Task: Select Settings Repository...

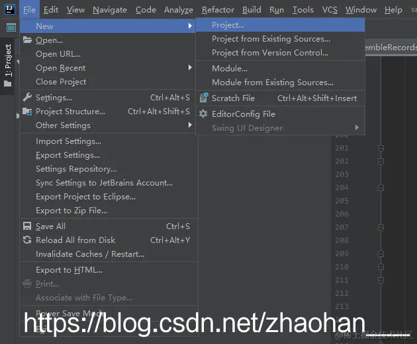Action: point(109,168)
